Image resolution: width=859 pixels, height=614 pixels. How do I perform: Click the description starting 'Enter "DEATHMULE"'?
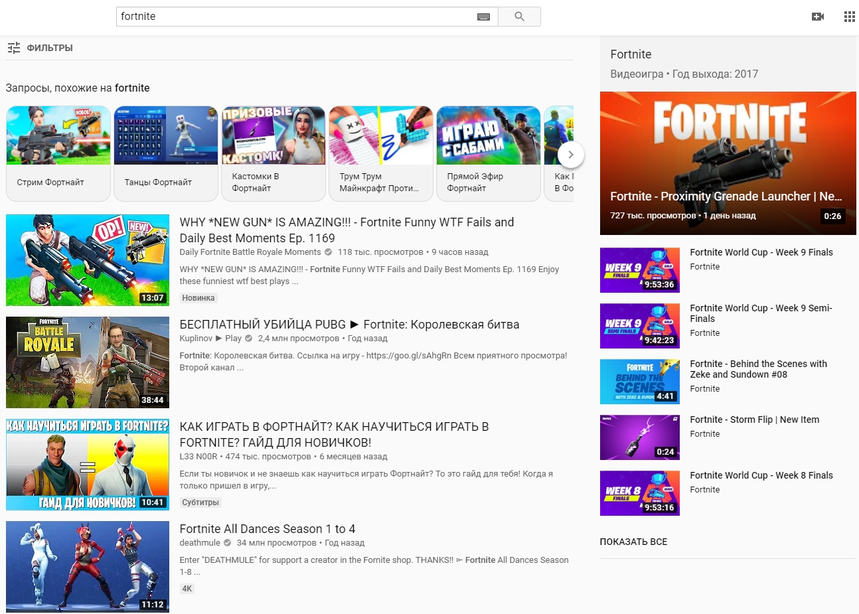(374, 566)
